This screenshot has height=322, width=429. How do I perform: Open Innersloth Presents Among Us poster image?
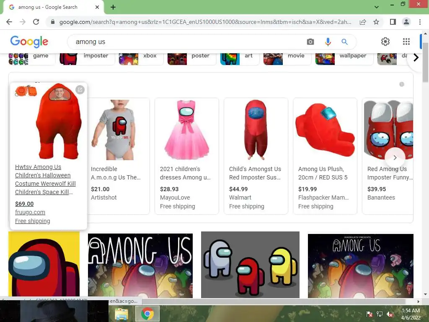[x=361, y=265]
